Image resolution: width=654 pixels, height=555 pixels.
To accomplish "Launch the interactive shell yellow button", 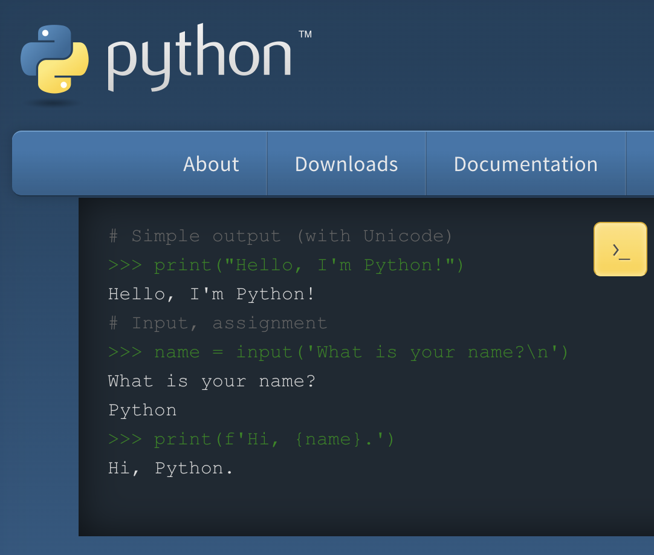I will pyautogui.click(x=620, y=249).
